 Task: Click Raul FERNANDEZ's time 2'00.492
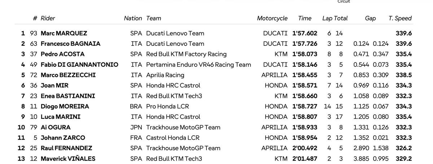tap(305, 148)
